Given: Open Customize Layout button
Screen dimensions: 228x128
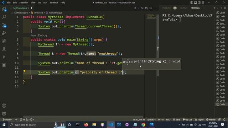Looking at the screenshot, I should click(203, 2).
